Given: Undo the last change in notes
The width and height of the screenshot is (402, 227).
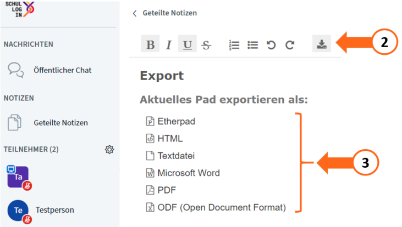Looking at the screenshot, I should [271, 45].
